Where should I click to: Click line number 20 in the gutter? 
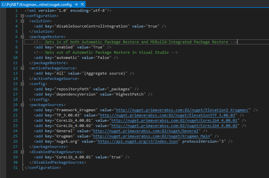[15, 110]
